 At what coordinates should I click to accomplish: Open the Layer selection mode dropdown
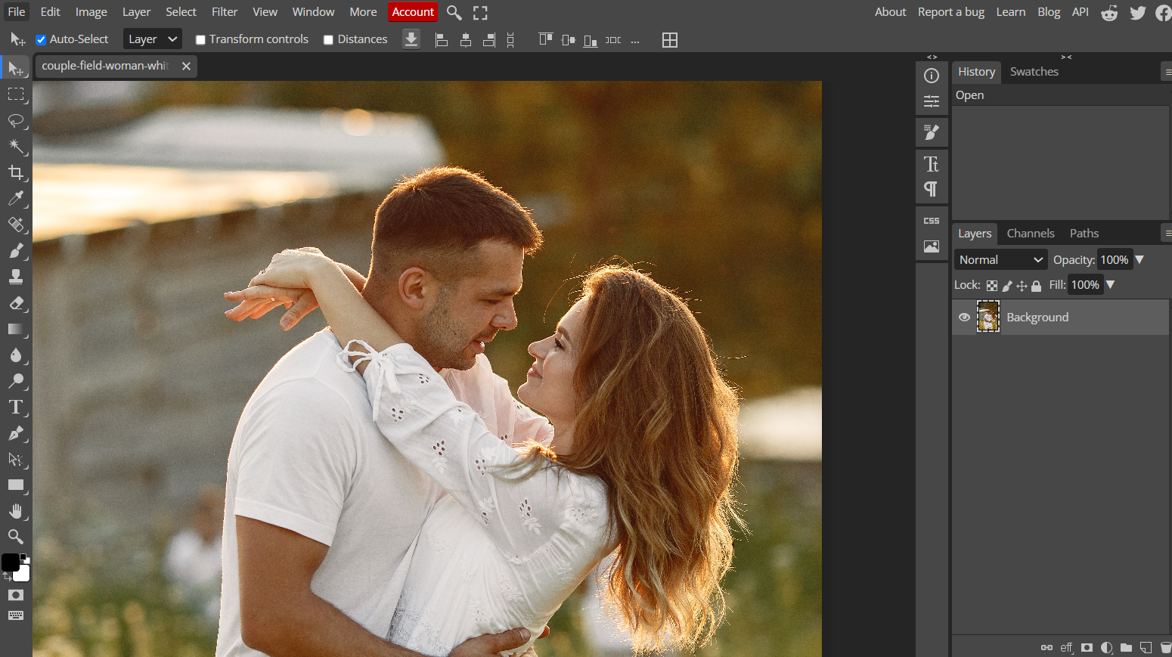tap(152, 39)
